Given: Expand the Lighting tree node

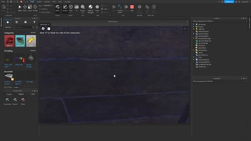Looking at the screenshot, I should tap(194, 29).
